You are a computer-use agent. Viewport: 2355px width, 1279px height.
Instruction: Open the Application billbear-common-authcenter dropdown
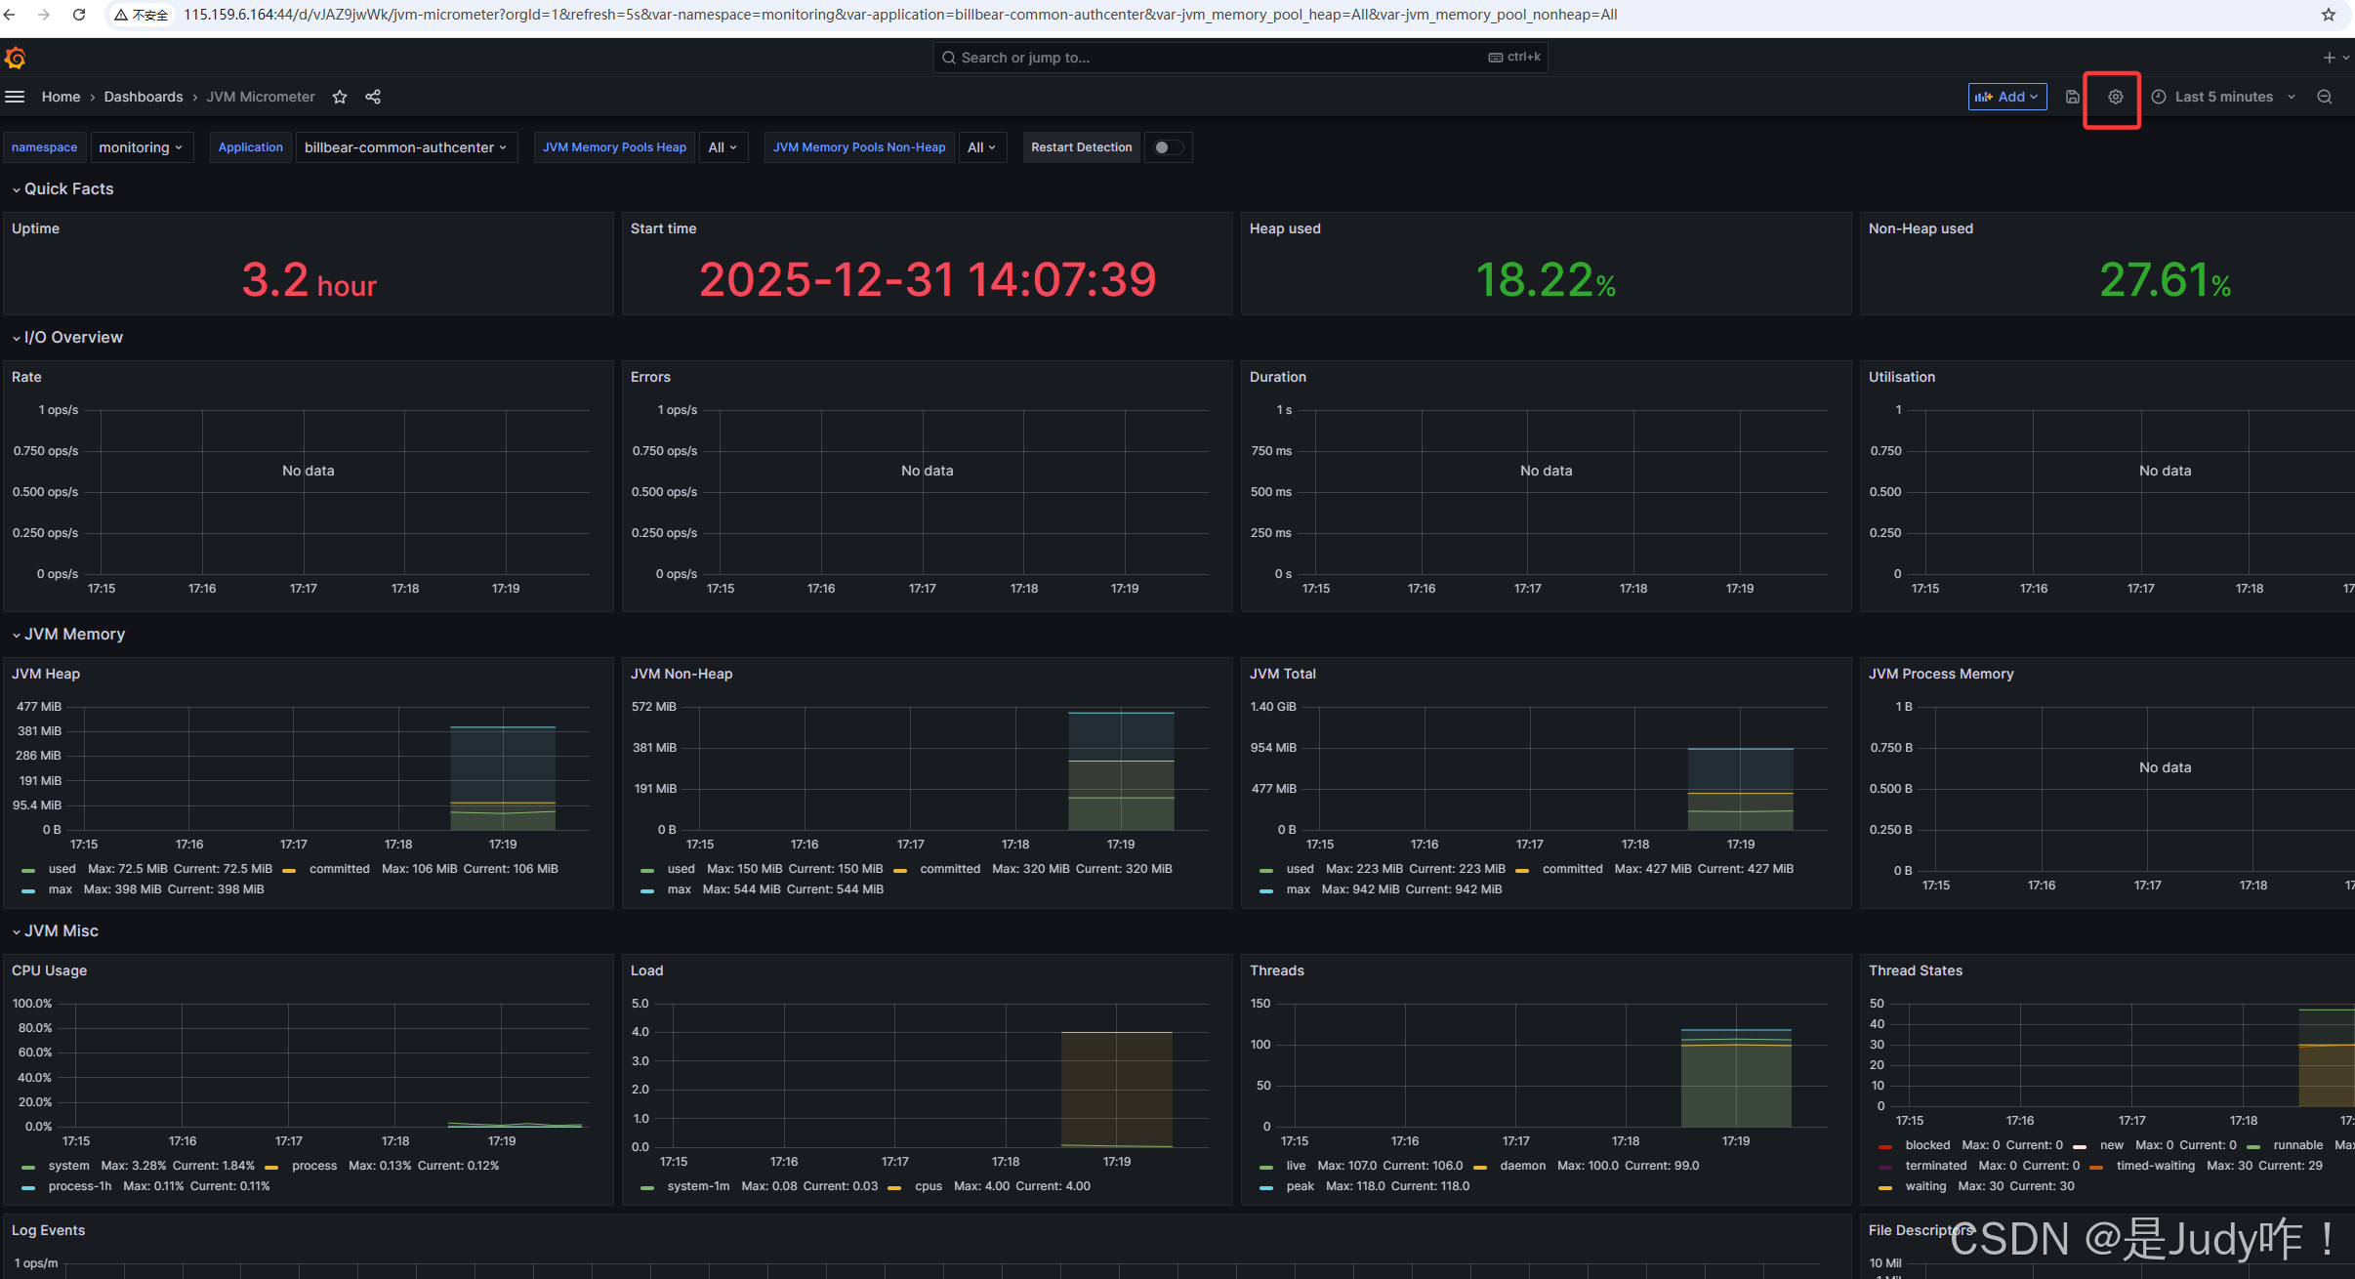[x=405, y=147]
